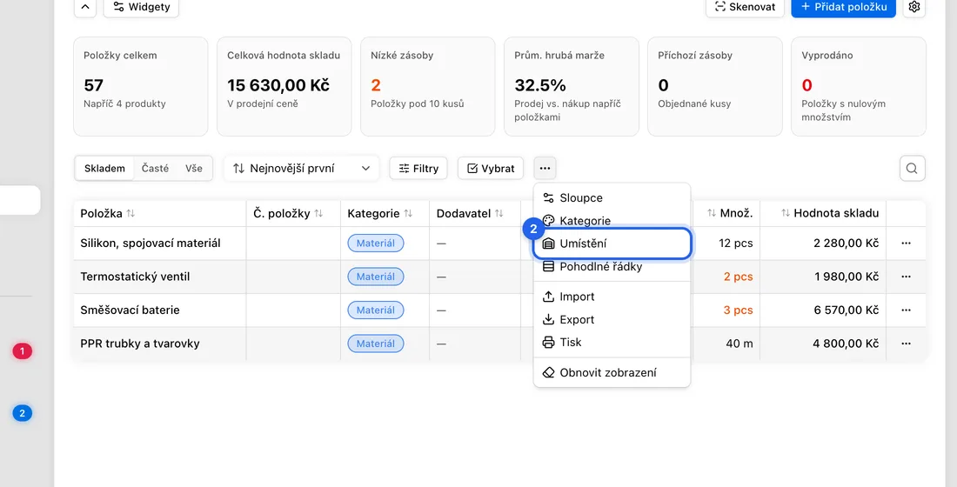Viewport: 957px width, 487px height.
Task: Click Materiál tag in PPR trubky row
Action: point(375,344)
